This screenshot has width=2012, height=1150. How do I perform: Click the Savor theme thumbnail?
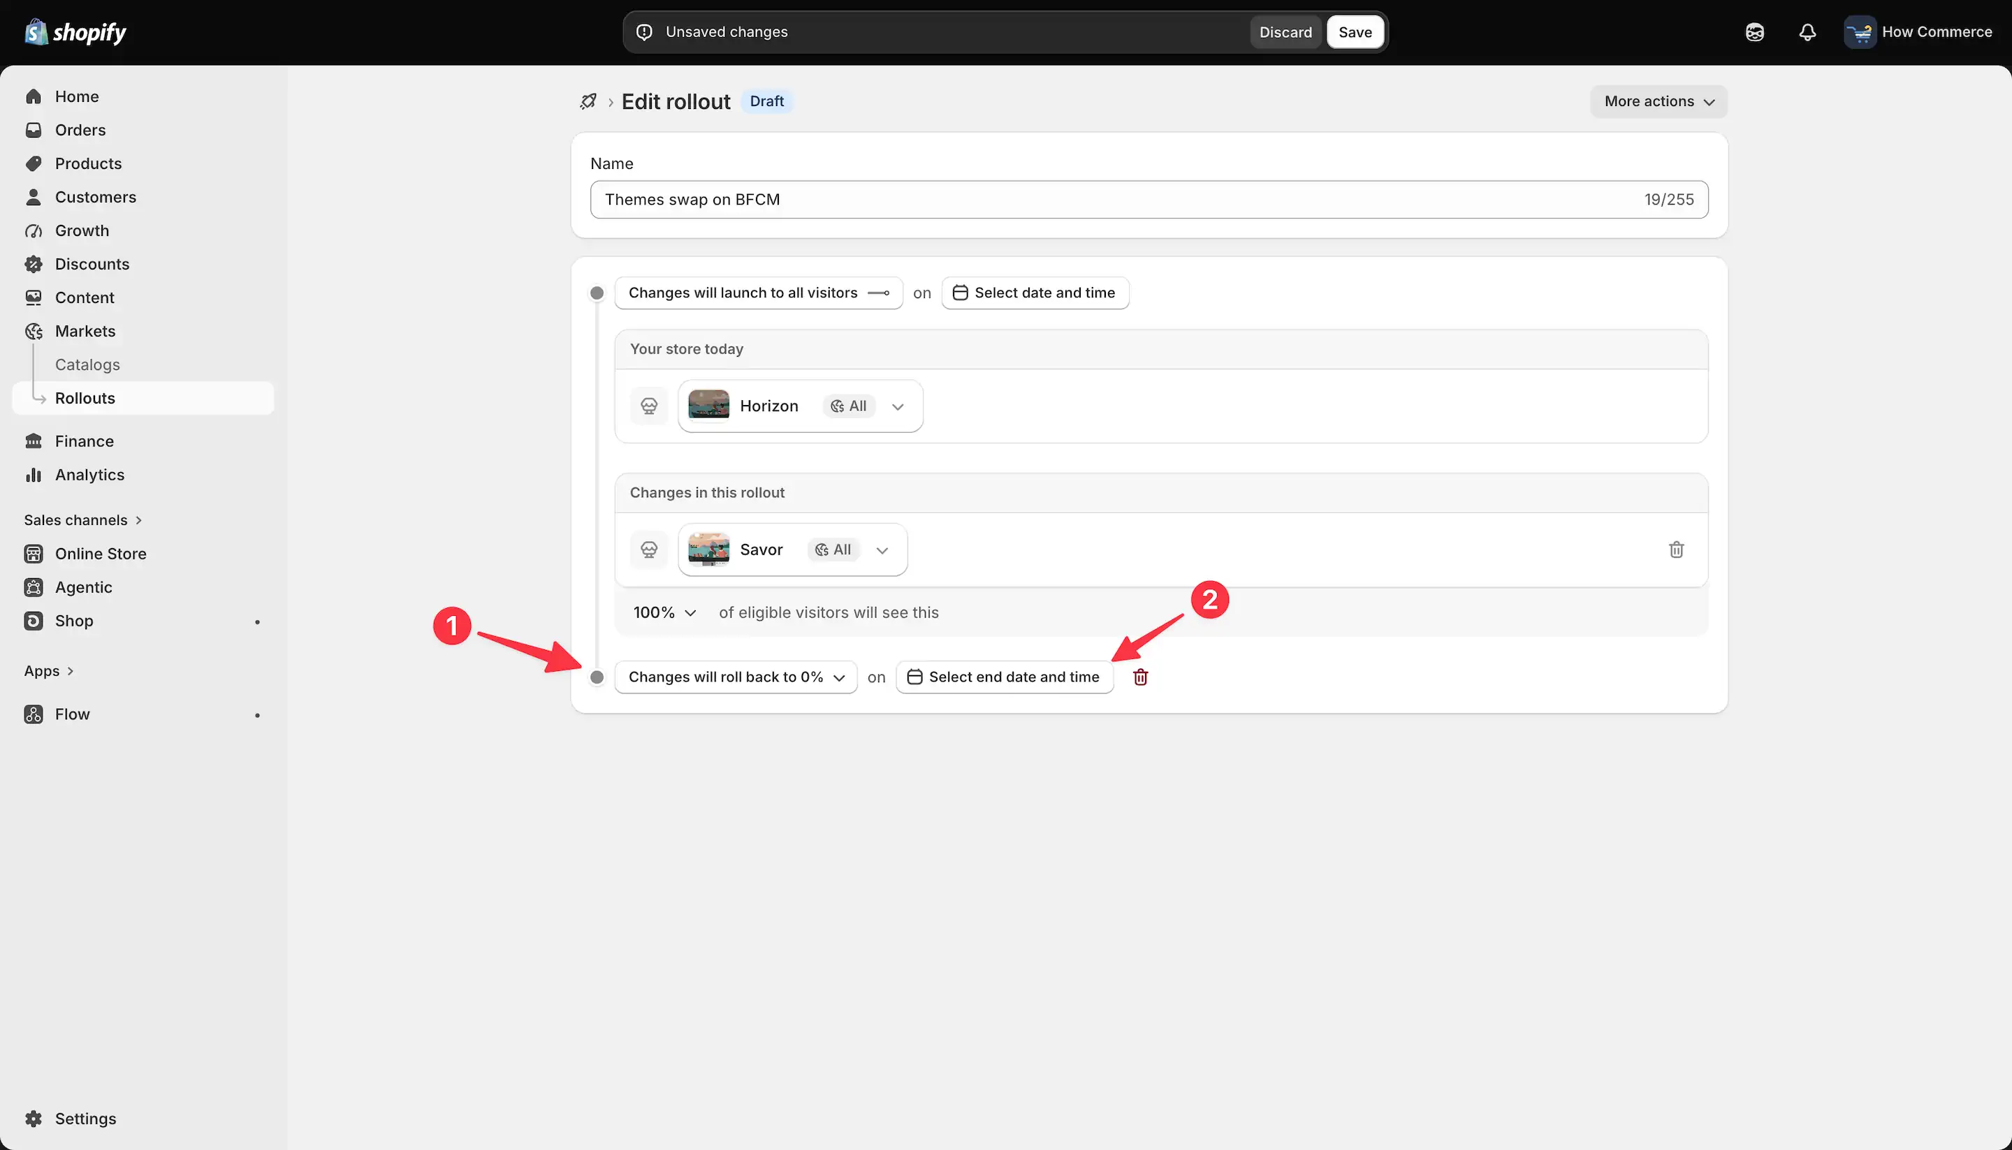(709, 550)
